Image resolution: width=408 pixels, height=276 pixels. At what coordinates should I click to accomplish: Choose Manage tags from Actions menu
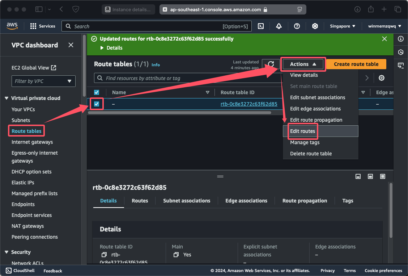(x=305, y=142)
